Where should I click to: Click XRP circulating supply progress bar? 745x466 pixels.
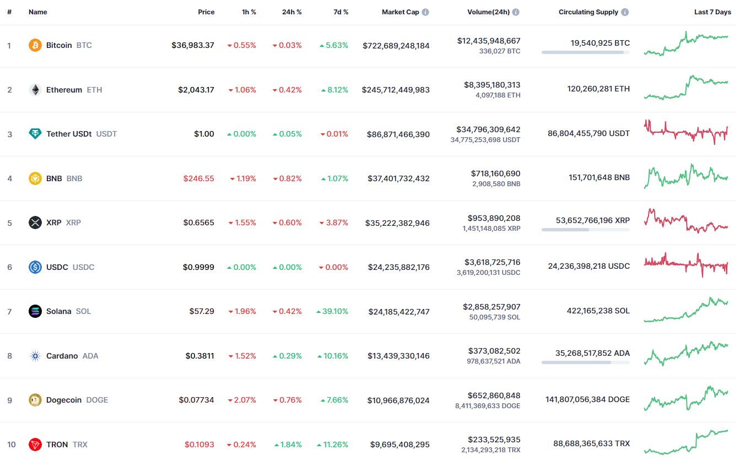pos(586,230)
